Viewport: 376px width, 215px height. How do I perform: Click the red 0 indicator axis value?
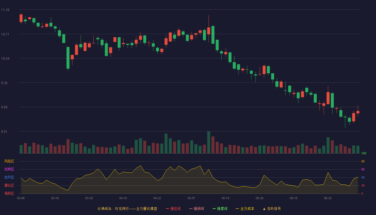(362, 193)
